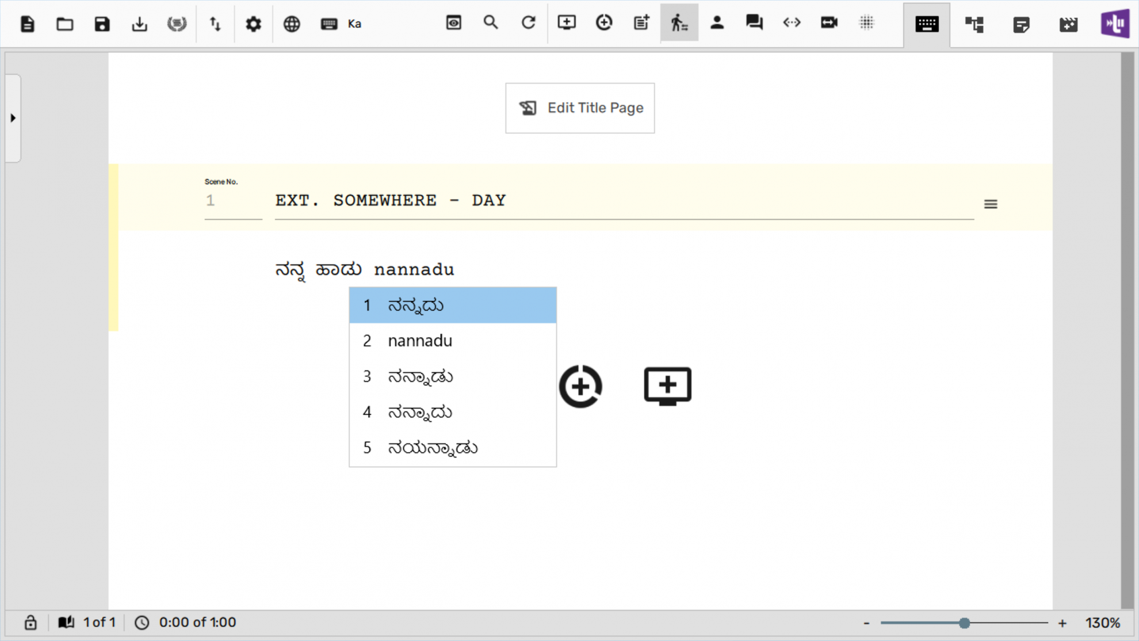The height and width of the screenshot is (641, 1139).
Task: Click the Save document icon
Action: coord(102,24)
